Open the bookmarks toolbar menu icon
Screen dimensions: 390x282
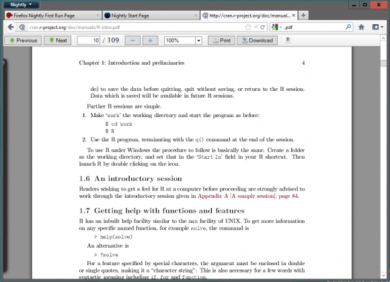click(378, 27)
